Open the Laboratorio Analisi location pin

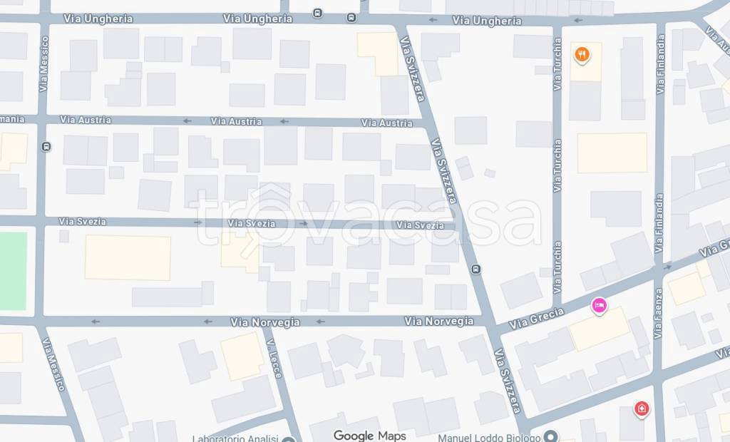click(289, 439)
